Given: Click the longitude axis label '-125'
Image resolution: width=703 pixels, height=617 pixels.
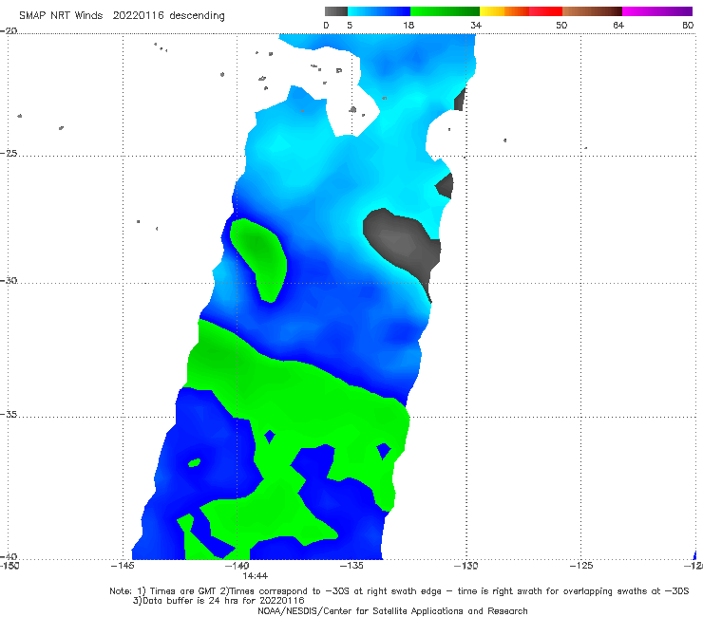Looking at the screenshot, I should pos(580,566).
